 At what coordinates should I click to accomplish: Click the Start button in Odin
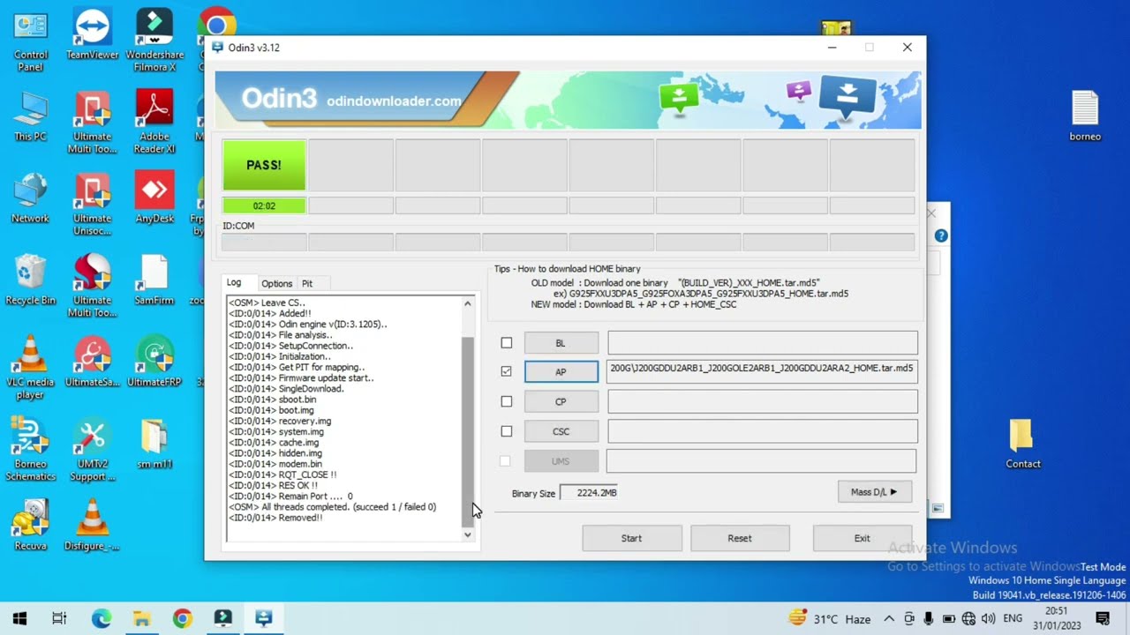point(631,538)
